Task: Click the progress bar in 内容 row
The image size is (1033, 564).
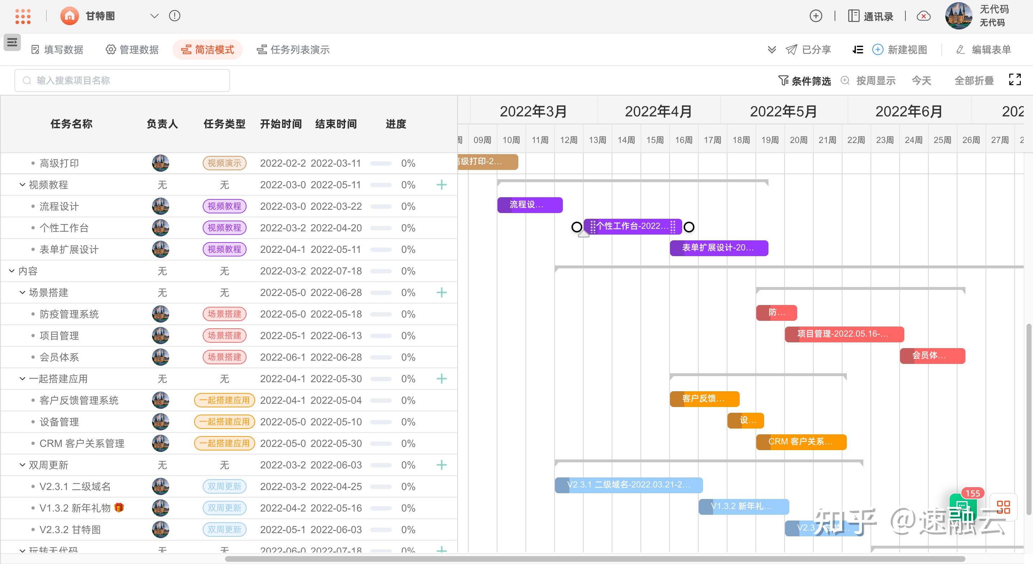Action: pyautogui.click(x=381, y=271)
